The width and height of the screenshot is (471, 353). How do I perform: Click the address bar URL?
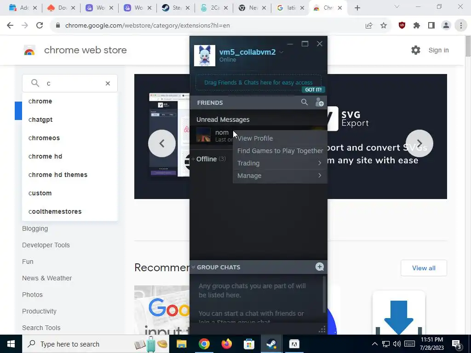click(148, 26)
